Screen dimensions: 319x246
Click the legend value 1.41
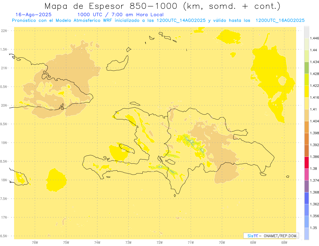313,109
